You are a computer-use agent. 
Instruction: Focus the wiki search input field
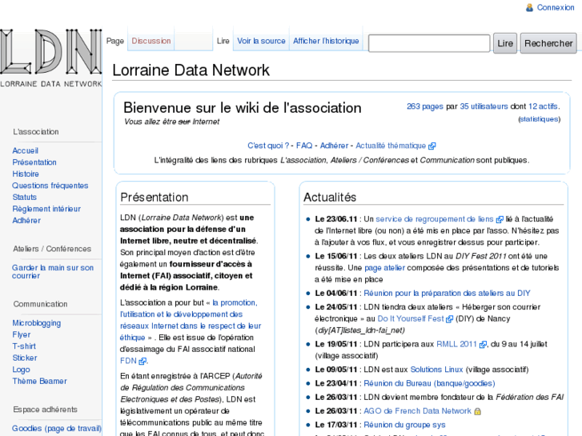[429, 43]
